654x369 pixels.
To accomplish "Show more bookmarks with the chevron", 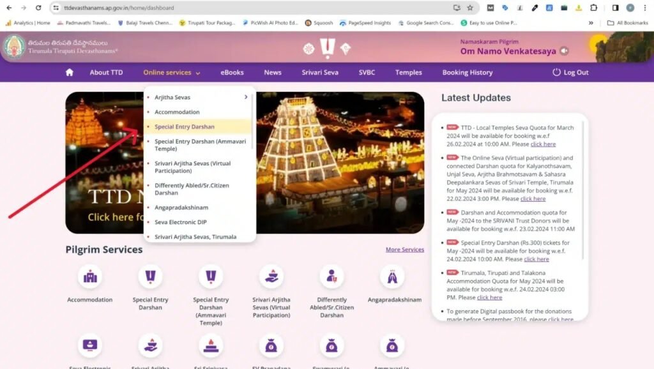I will (591, 23).
